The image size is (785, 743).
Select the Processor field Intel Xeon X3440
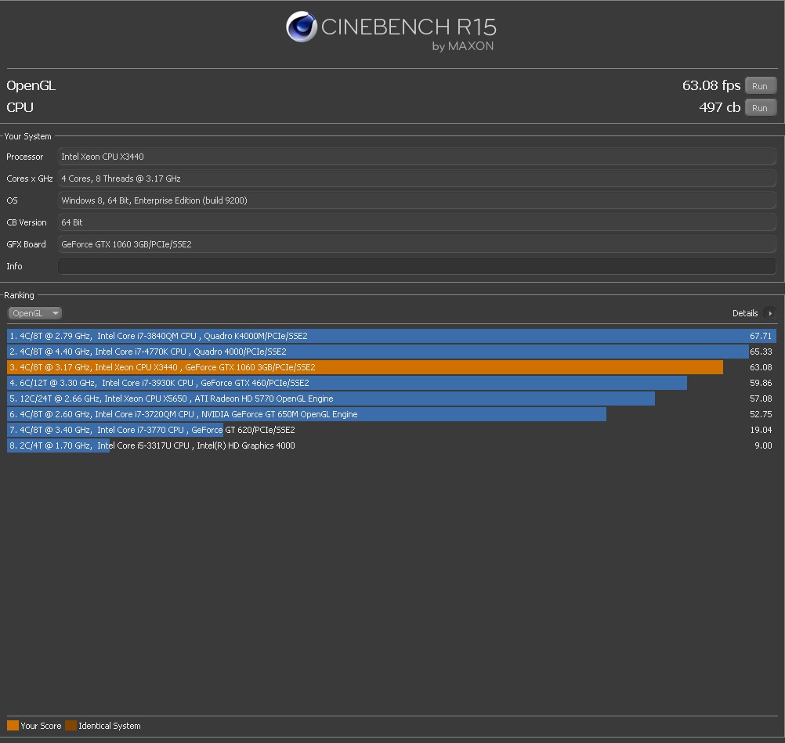tap(417, 157)
